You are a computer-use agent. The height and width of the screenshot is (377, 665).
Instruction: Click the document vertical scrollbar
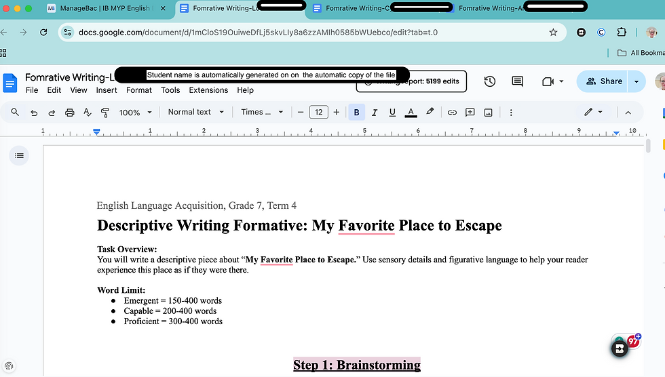(x=647, y=146)
